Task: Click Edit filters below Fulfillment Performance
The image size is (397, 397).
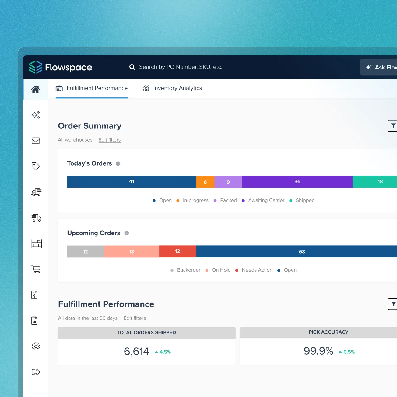Action: pos(135,318)
